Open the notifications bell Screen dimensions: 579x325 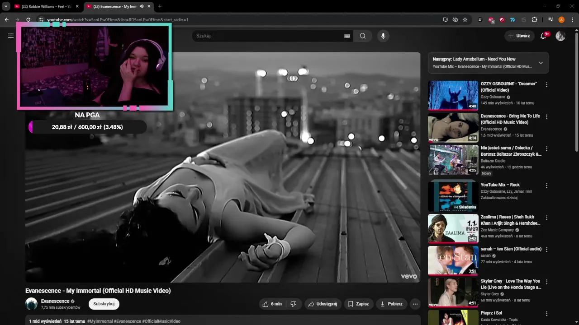click(x=543, y=36)
